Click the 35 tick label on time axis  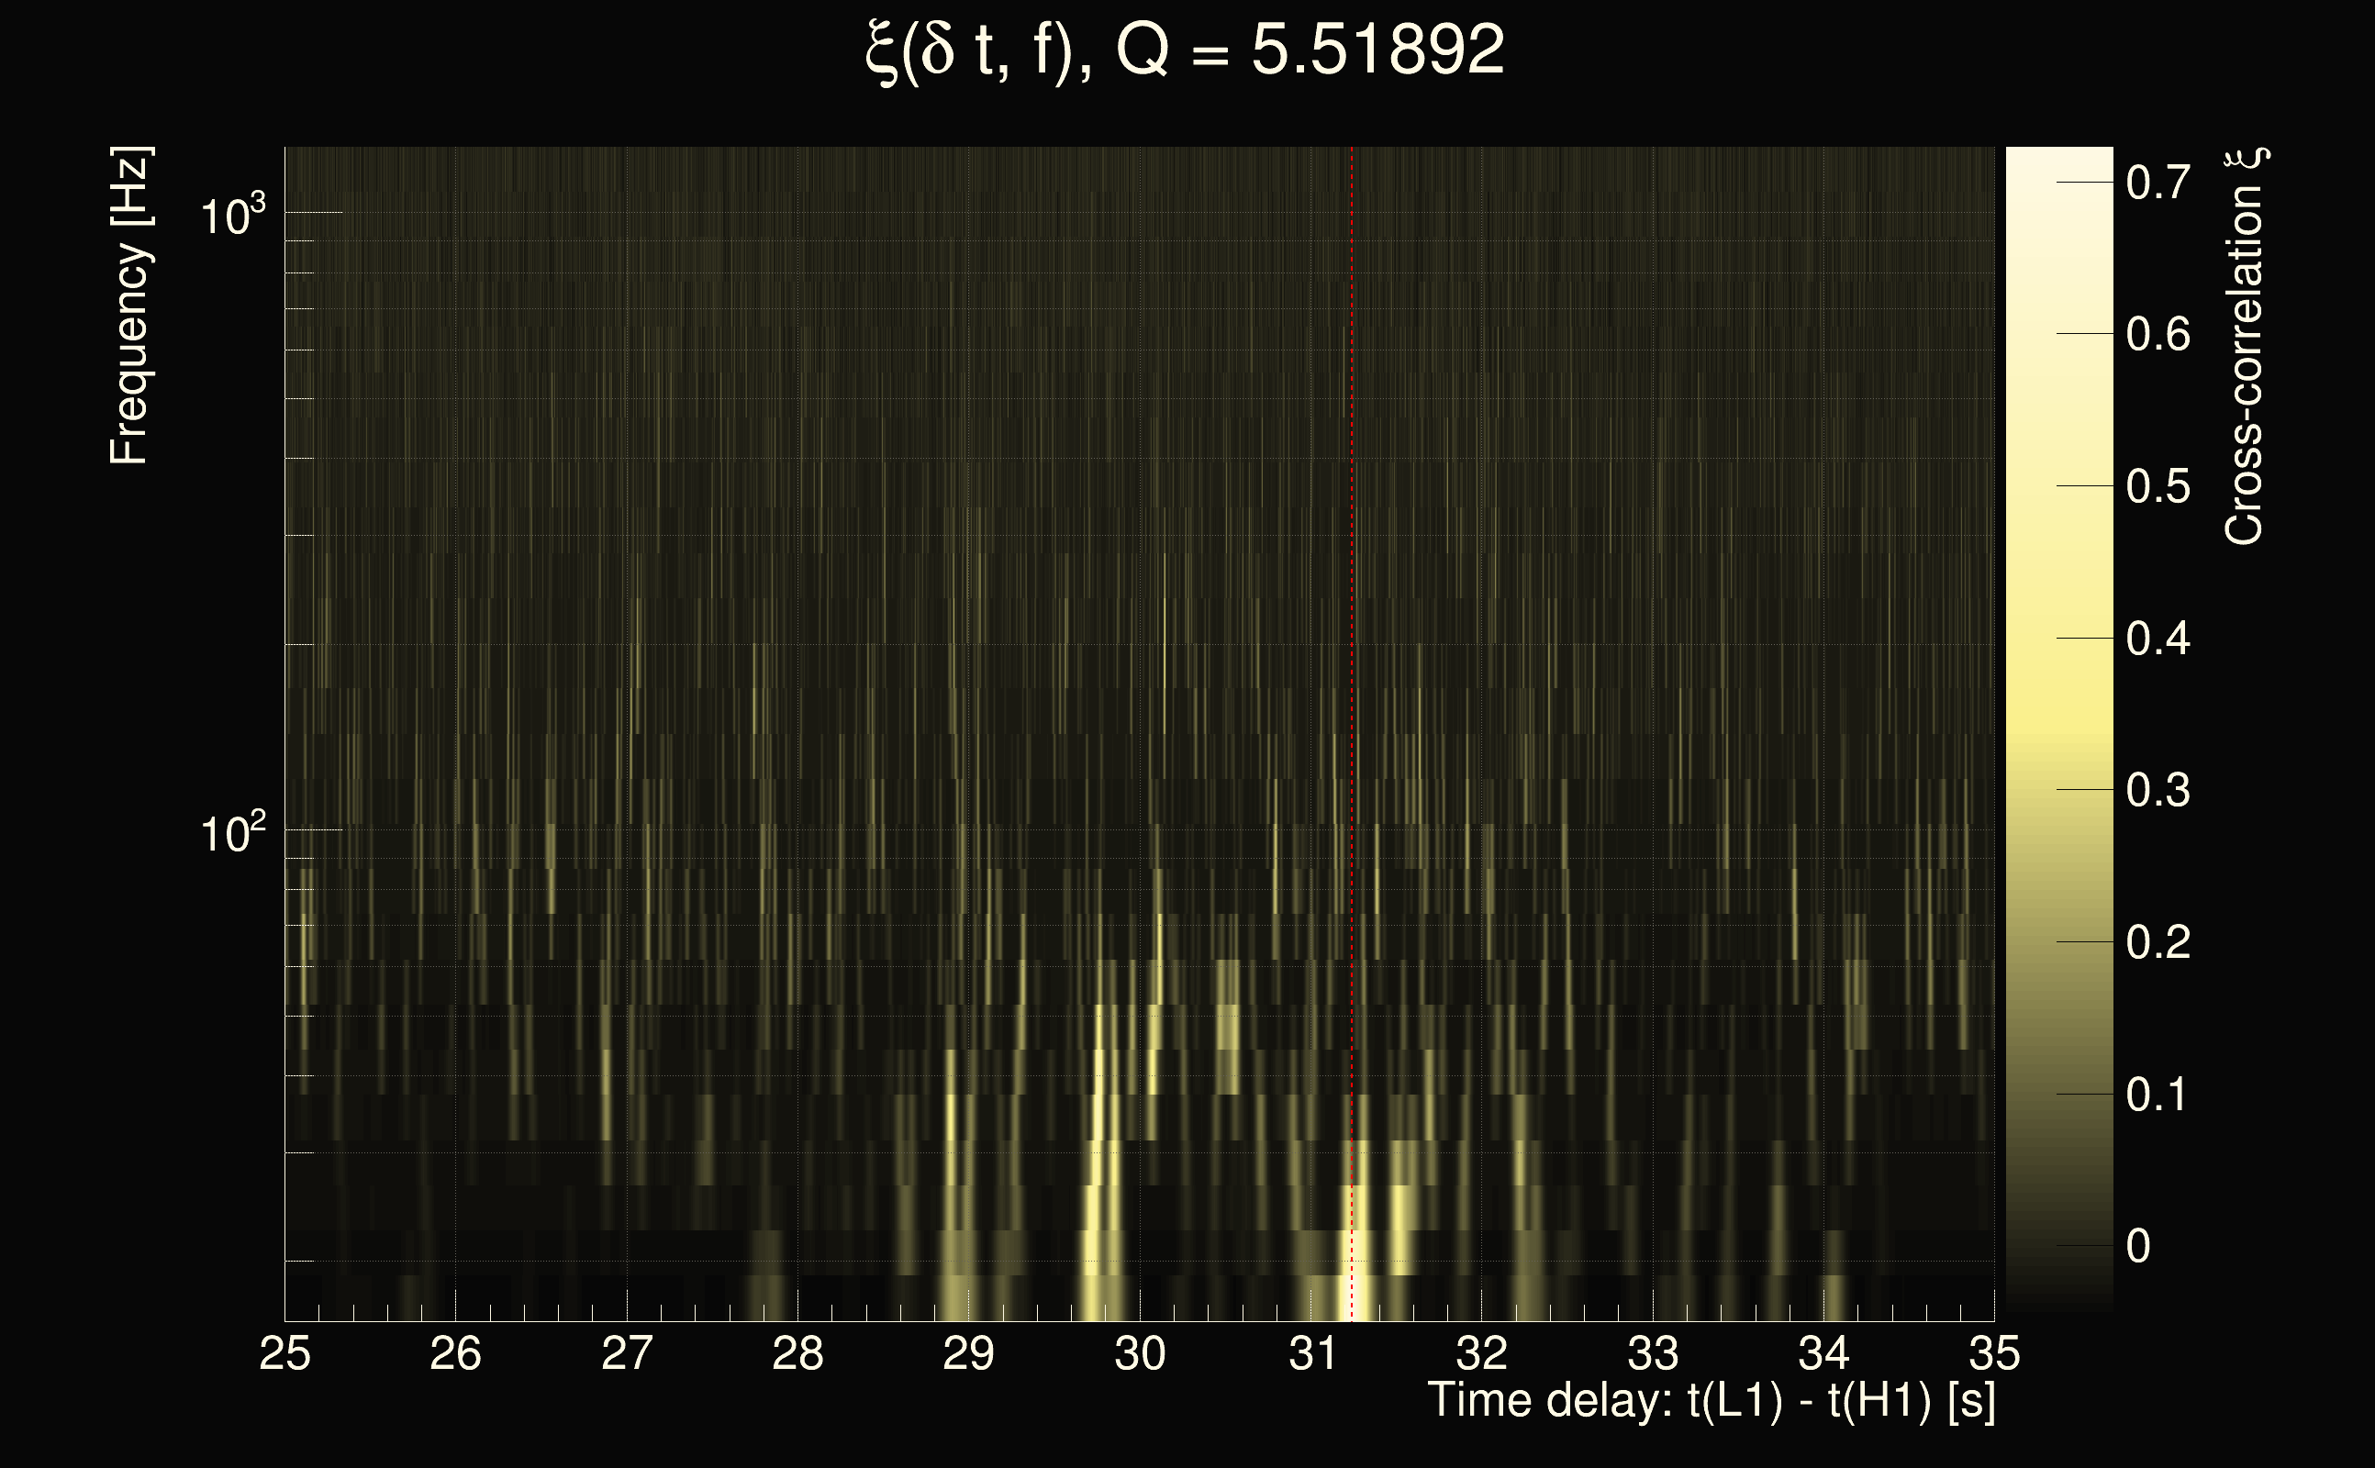(x=1994, y=1353)
